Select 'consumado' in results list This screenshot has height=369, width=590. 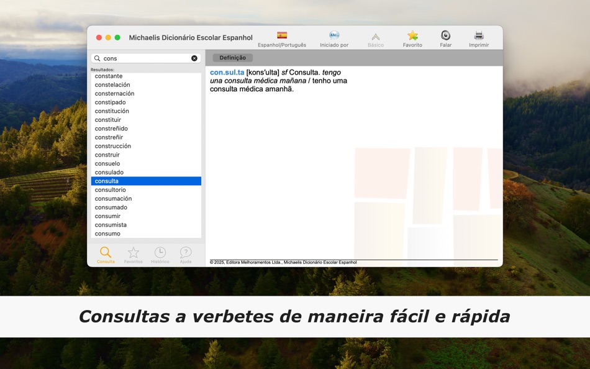146,207
